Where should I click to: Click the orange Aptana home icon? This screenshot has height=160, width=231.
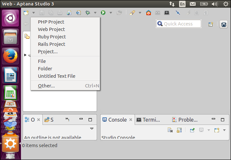(x=149, y=13)
